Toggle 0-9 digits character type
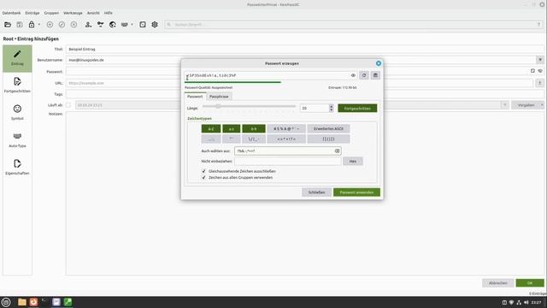The height and width of the screenshot is (308, 547). click(254, 129)
